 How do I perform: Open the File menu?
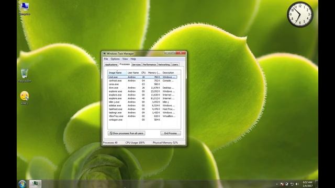point(106,59)
